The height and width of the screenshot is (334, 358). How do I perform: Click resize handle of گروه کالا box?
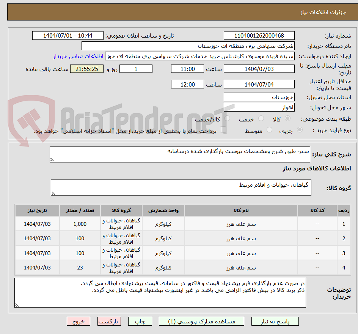(53, 193)
